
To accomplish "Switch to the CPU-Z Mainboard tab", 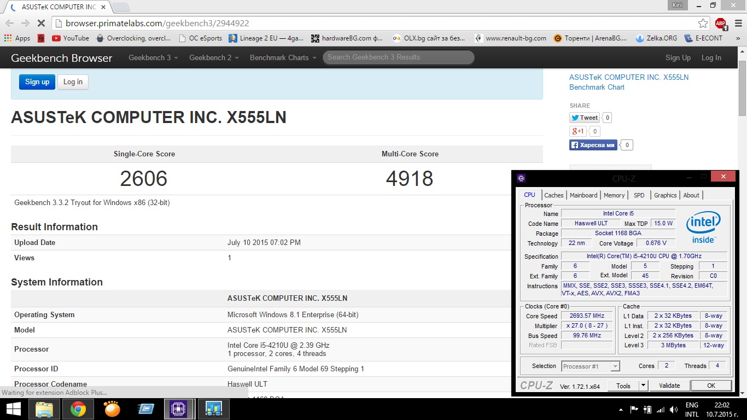I will tap(583, 195).
